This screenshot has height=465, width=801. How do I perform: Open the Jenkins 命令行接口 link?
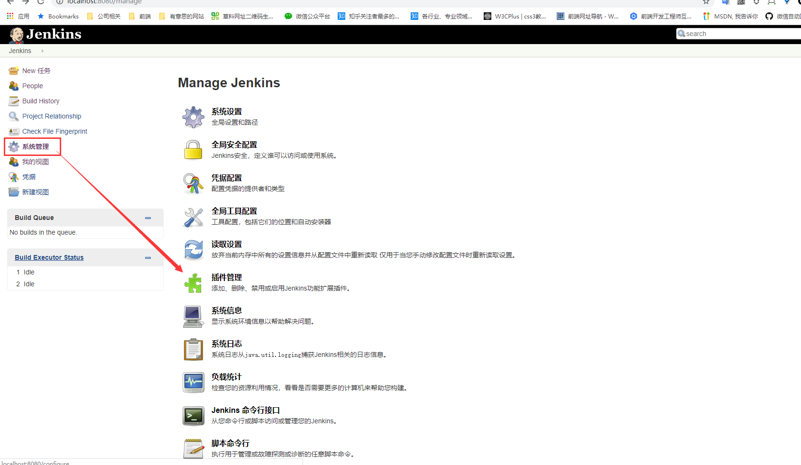(246, 410)
